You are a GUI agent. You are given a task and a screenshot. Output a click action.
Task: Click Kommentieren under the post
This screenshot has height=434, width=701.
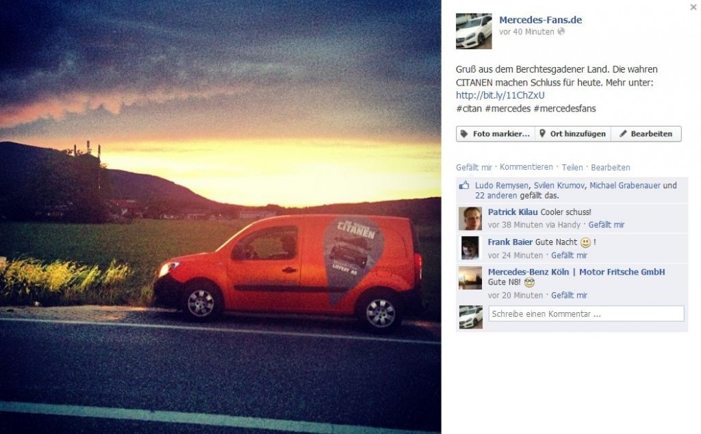pos(526,167)
